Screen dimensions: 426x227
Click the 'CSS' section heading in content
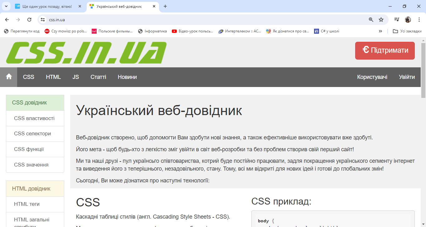point(88,202)
